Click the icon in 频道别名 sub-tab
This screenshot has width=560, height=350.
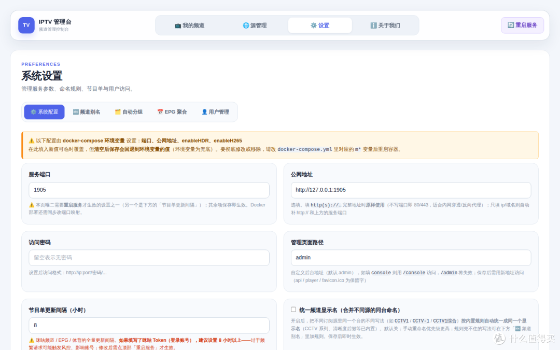point(76,112)
